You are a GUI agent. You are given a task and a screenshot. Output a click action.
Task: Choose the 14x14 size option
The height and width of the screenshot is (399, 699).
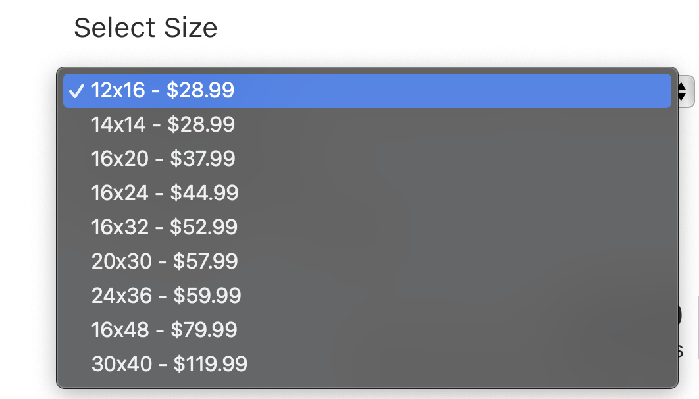click(x=163, y=124)
